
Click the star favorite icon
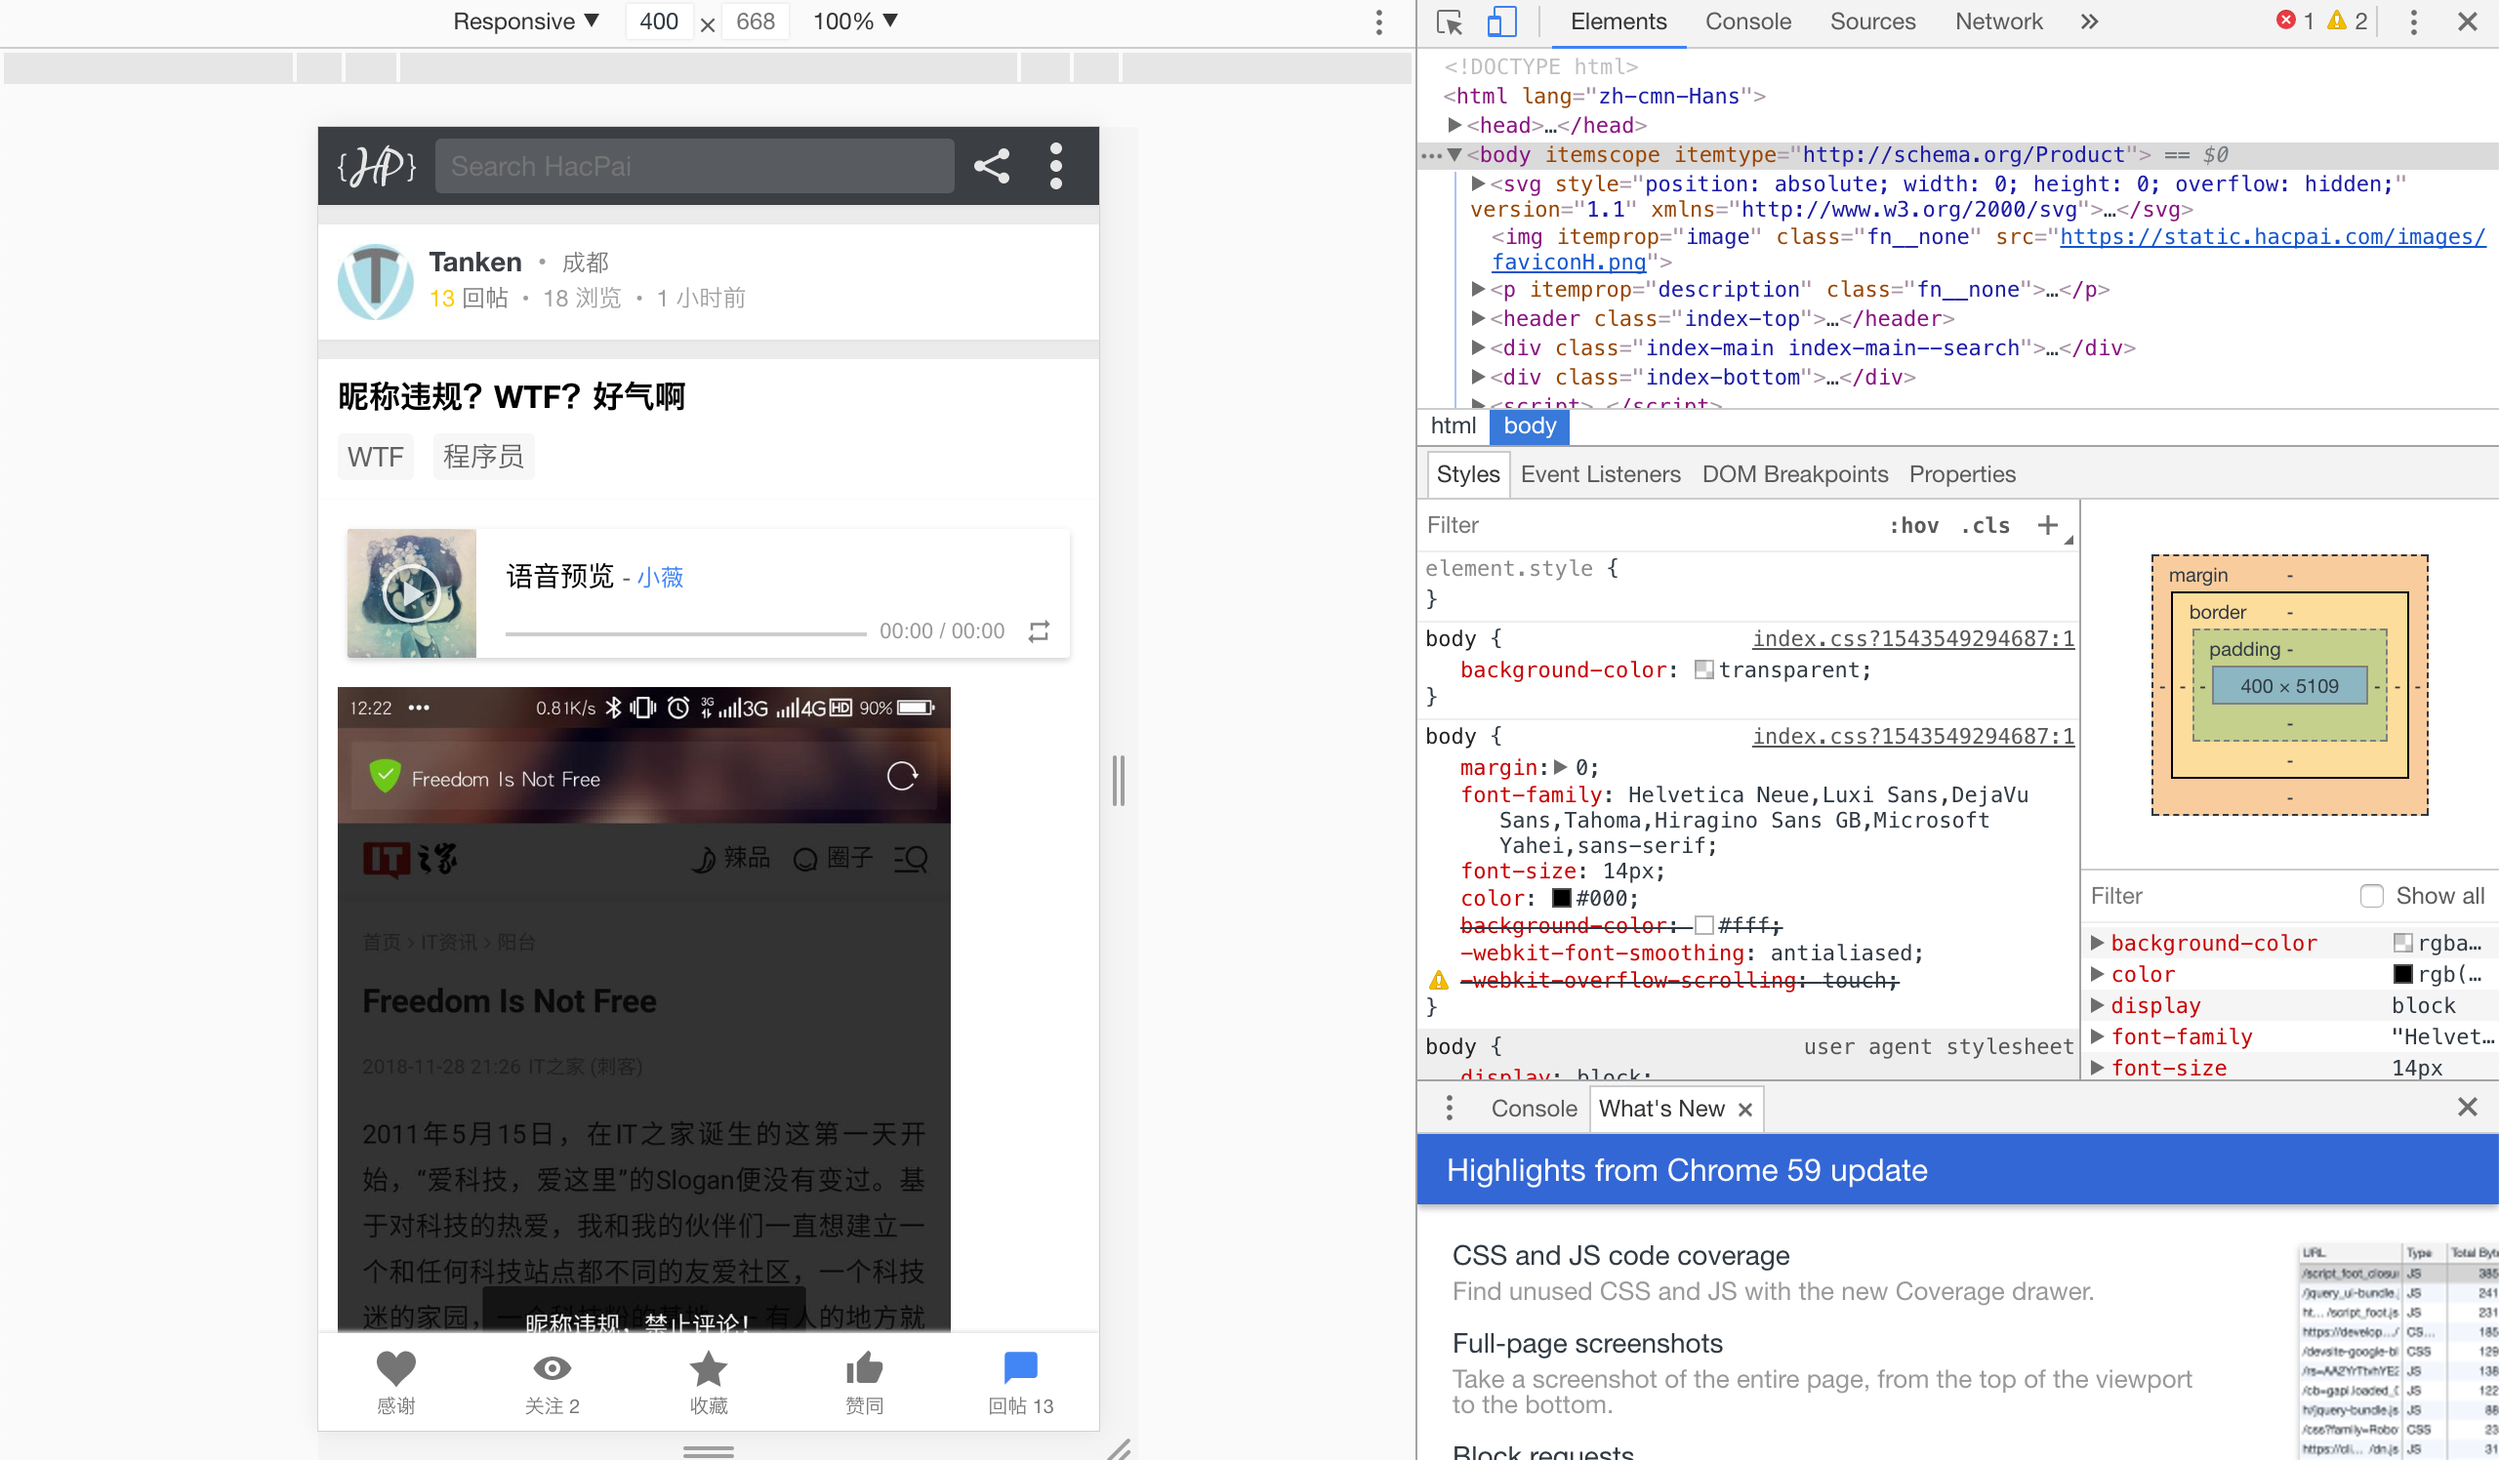pyautogui.click(x=708, y=1369)
